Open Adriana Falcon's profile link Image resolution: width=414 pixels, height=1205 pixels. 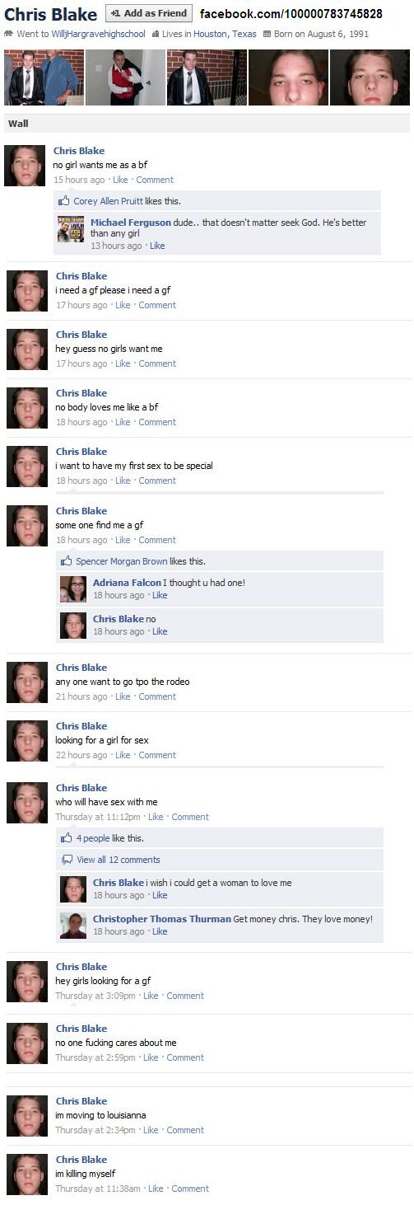coord(127,583)
